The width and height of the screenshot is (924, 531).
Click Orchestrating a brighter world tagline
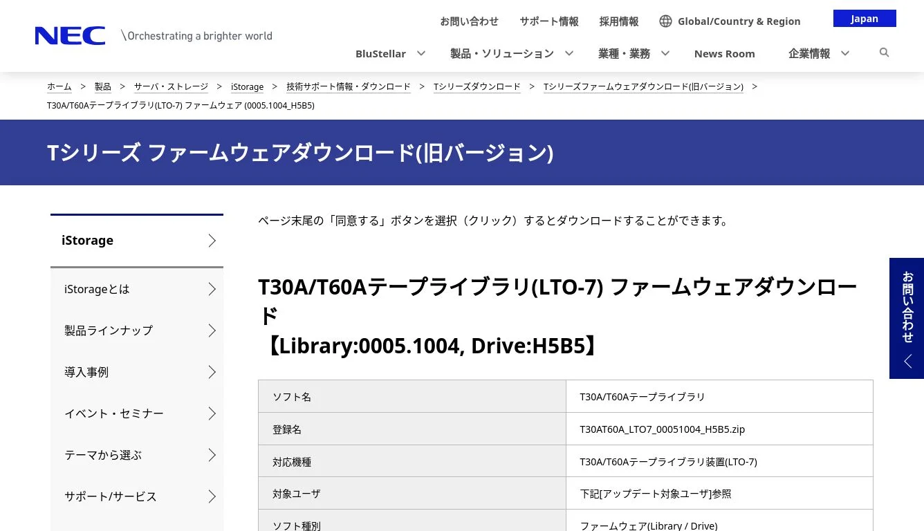tap(196, 36)
